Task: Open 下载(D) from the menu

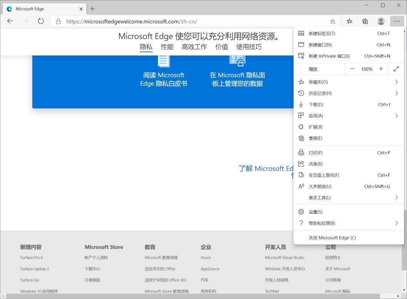Action: click(x=349, y=104)
